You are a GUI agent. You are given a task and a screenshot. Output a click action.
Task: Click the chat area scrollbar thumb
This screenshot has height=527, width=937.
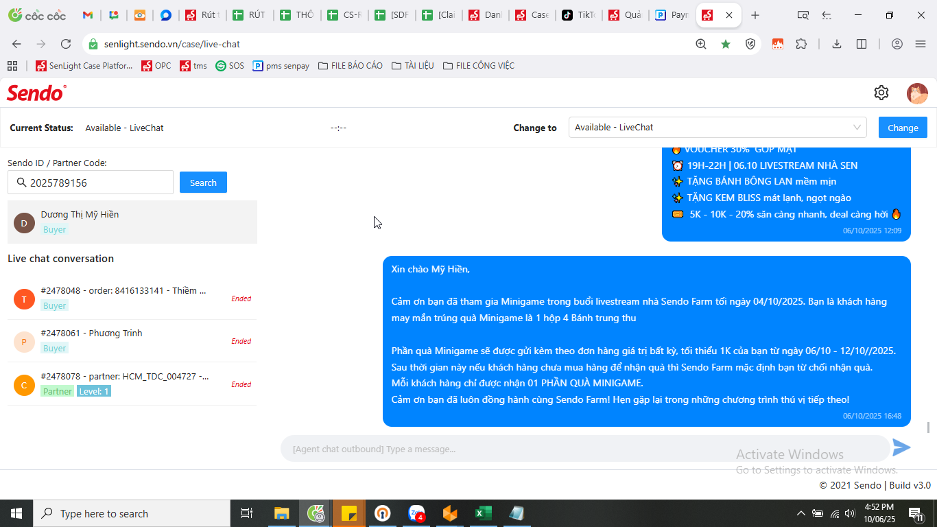click(929, 427)
